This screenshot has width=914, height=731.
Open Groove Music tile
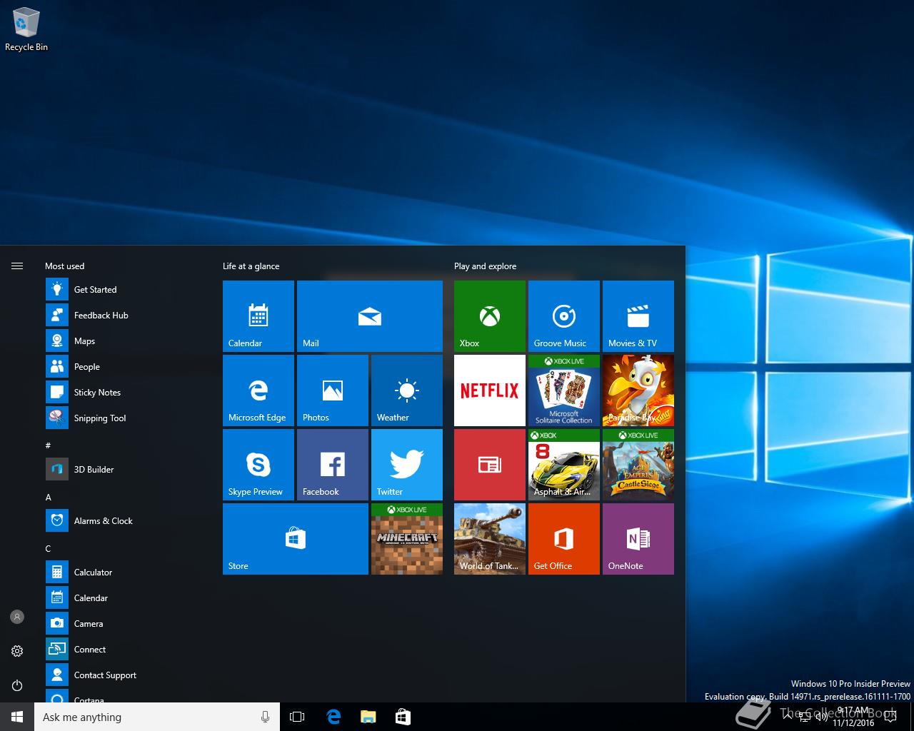click(564, 316)
